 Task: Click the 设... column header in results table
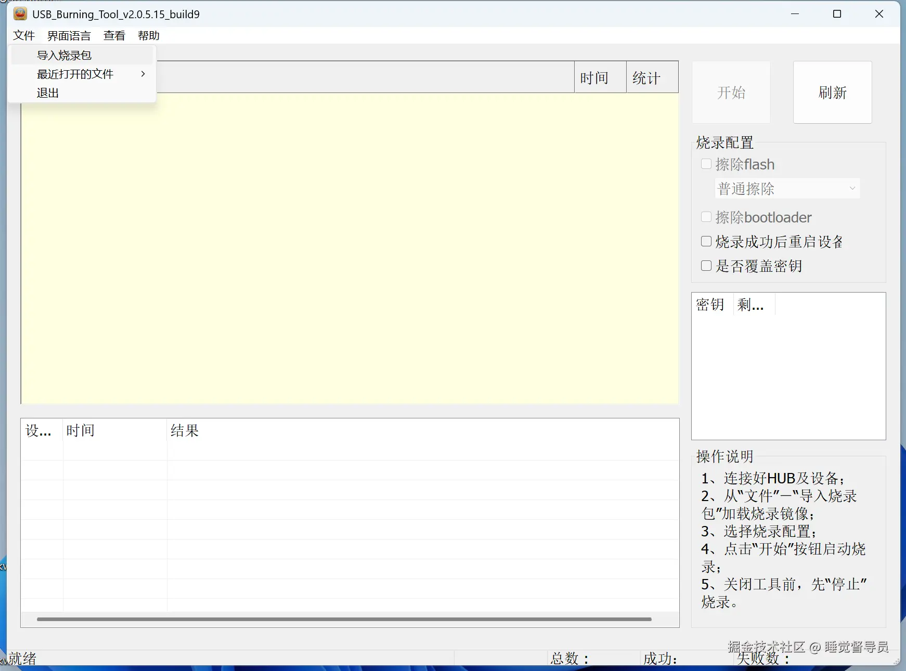(42, 430)
